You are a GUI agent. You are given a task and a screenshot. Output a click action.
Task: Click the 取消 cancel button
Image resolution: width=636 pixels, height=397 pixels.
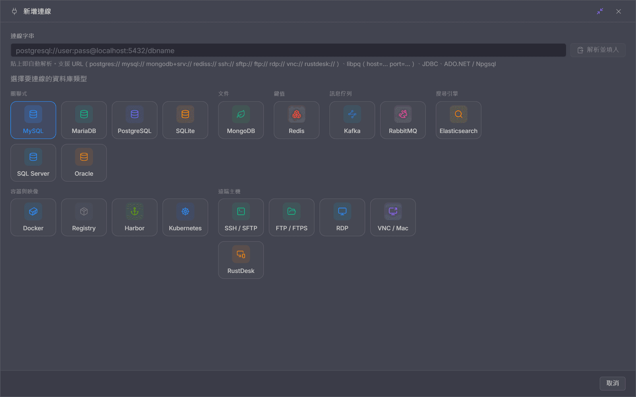[613, 383]
